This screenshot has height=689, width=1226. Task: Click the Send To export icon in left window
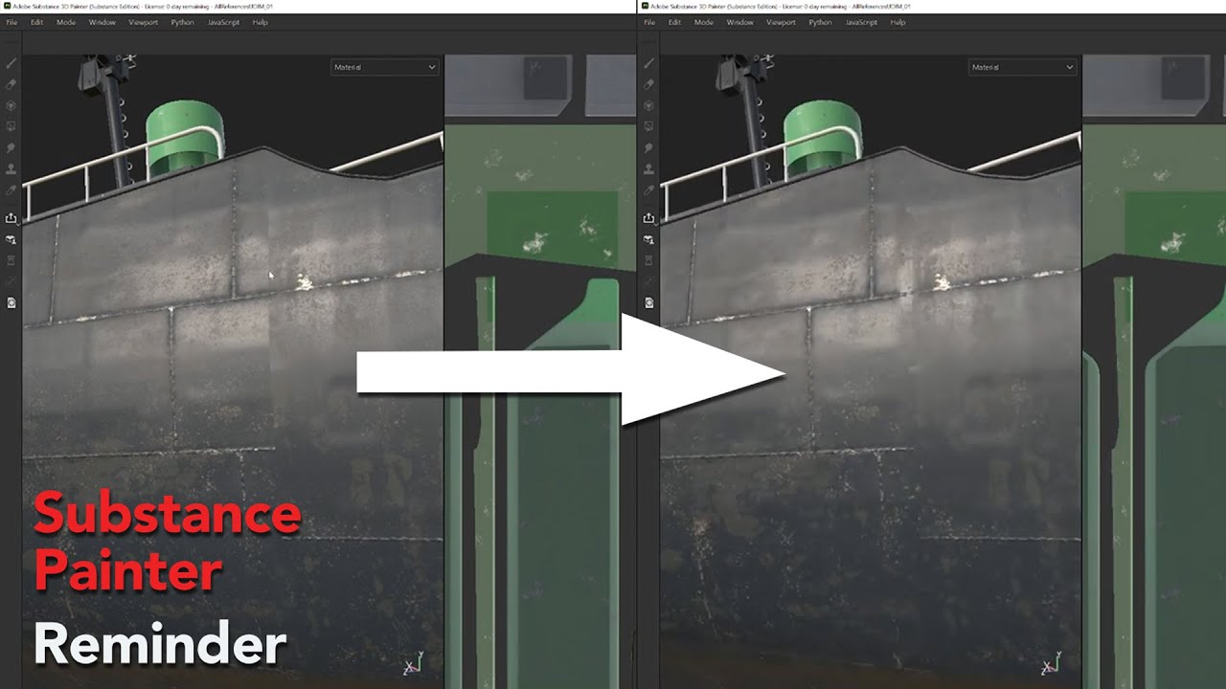(11, 218)
